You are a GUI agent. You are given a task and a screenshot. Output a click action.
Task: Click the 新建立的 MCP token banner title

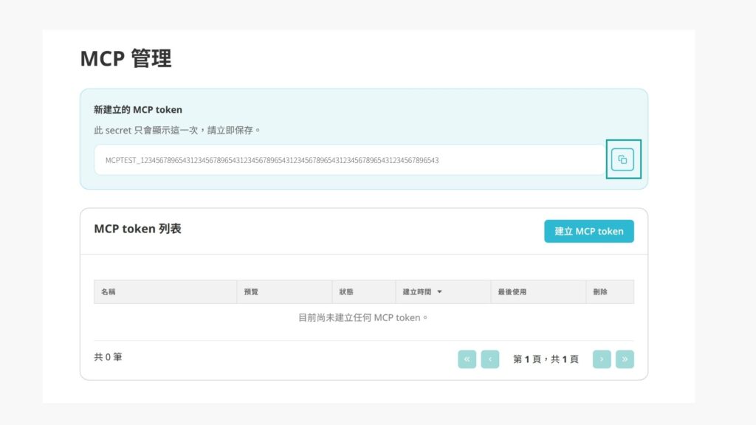tap(138, 110)
